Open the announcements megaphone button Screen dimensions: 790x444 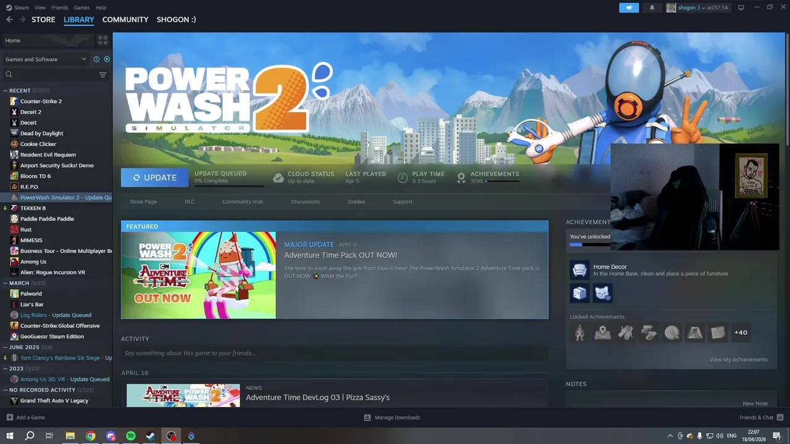click(x=629, y=7)
